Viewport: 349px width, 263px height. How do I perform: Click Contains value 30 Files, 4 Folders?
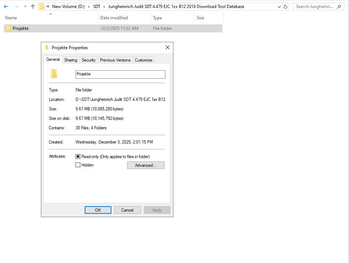click(x=91, y=128)
